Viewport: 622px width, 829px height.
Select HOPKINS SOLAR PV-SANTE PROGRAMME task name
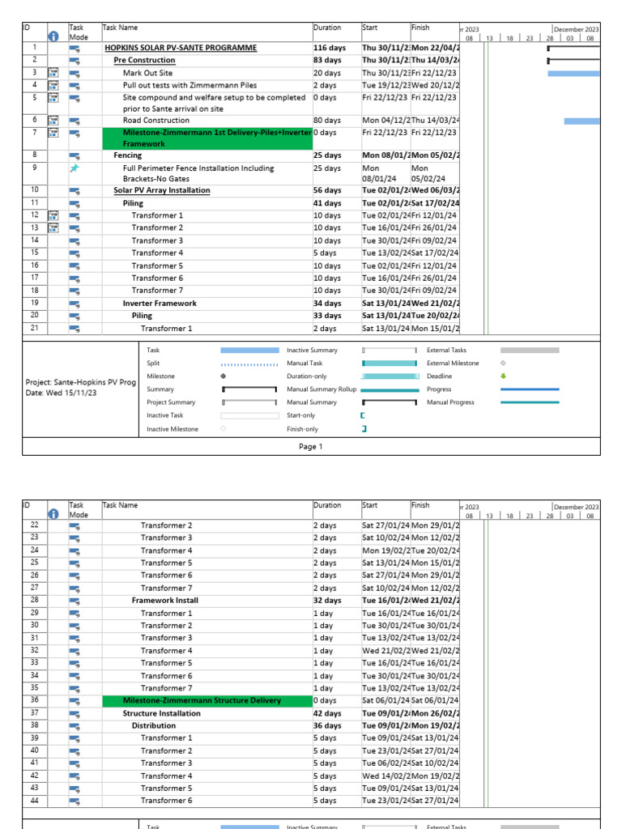(x=181, y=48)
